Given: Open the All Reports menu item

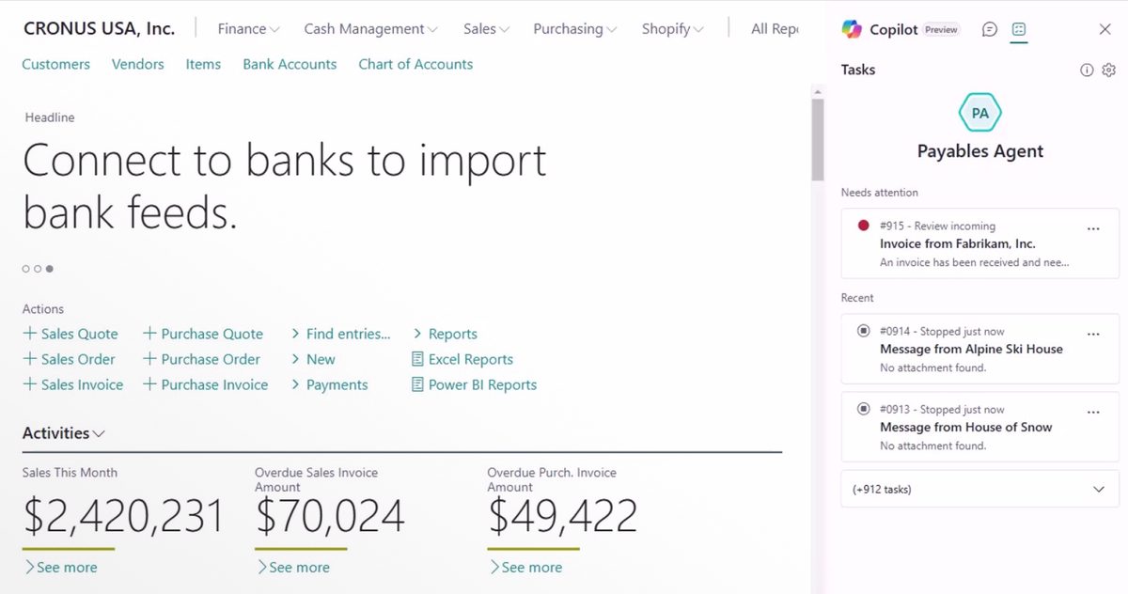Looking at the screenshot, I should point(775,29).
